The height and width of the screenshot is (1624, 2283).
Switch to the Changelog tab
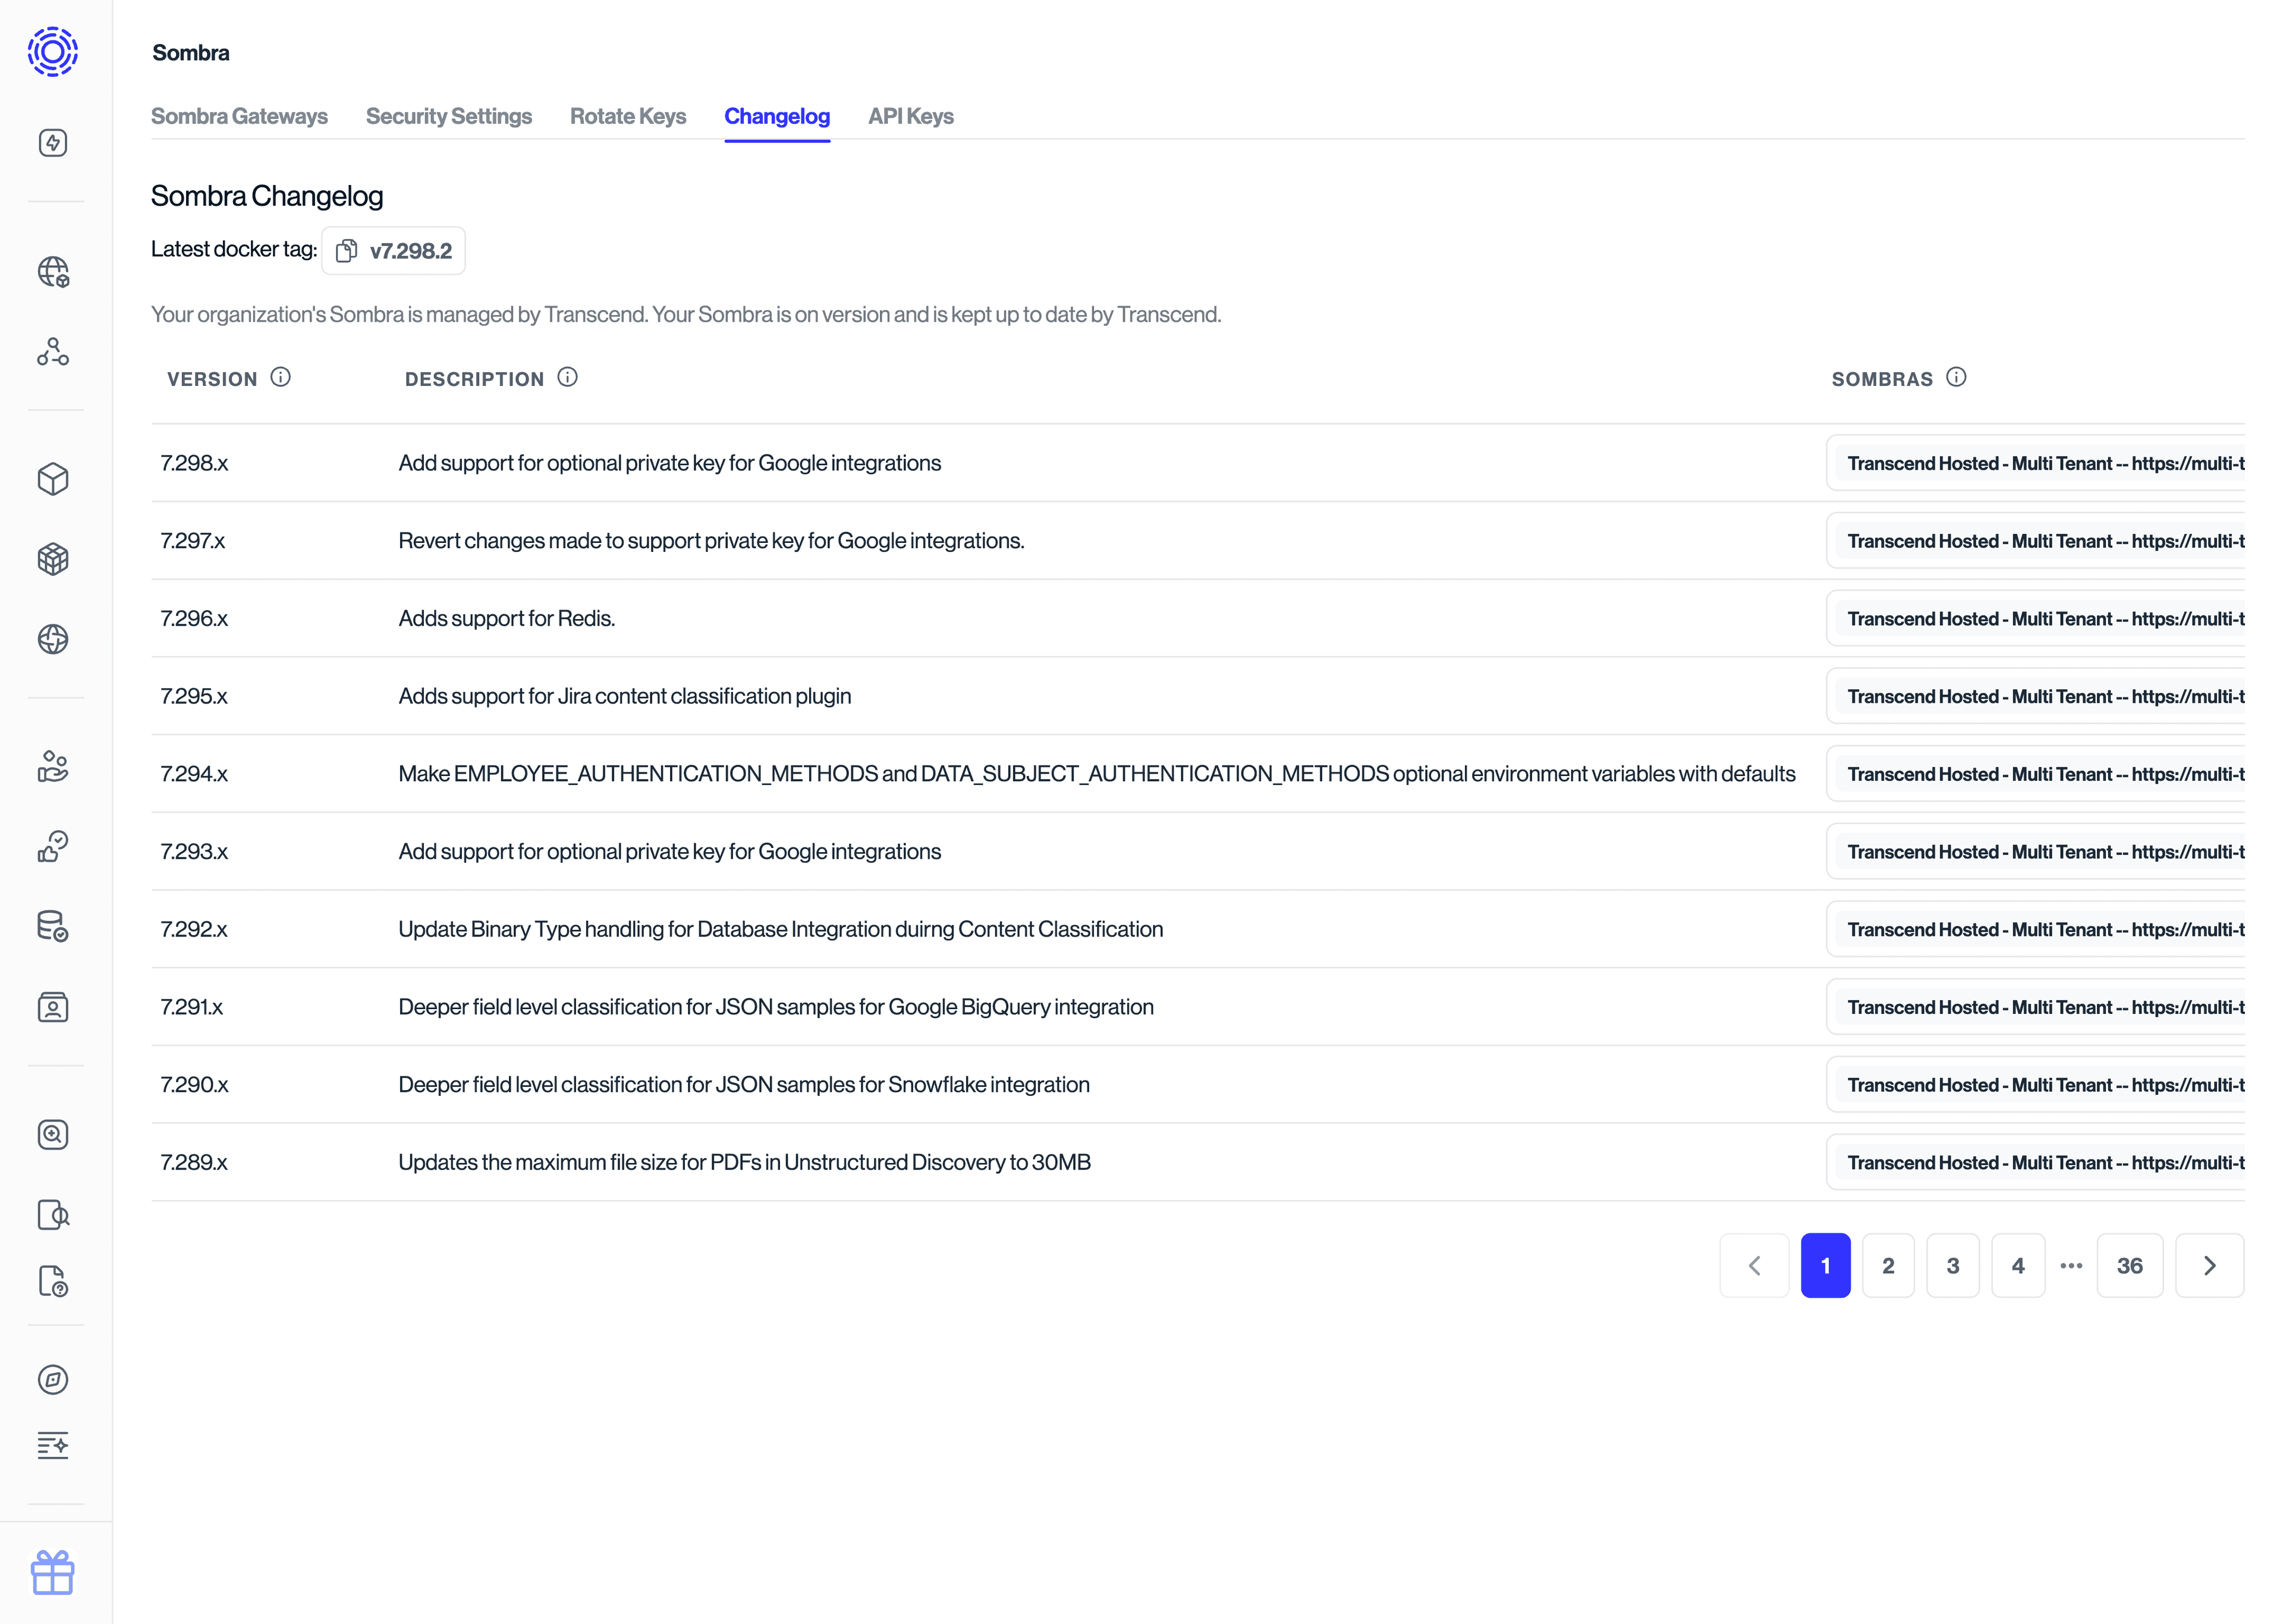click(776, 116)
